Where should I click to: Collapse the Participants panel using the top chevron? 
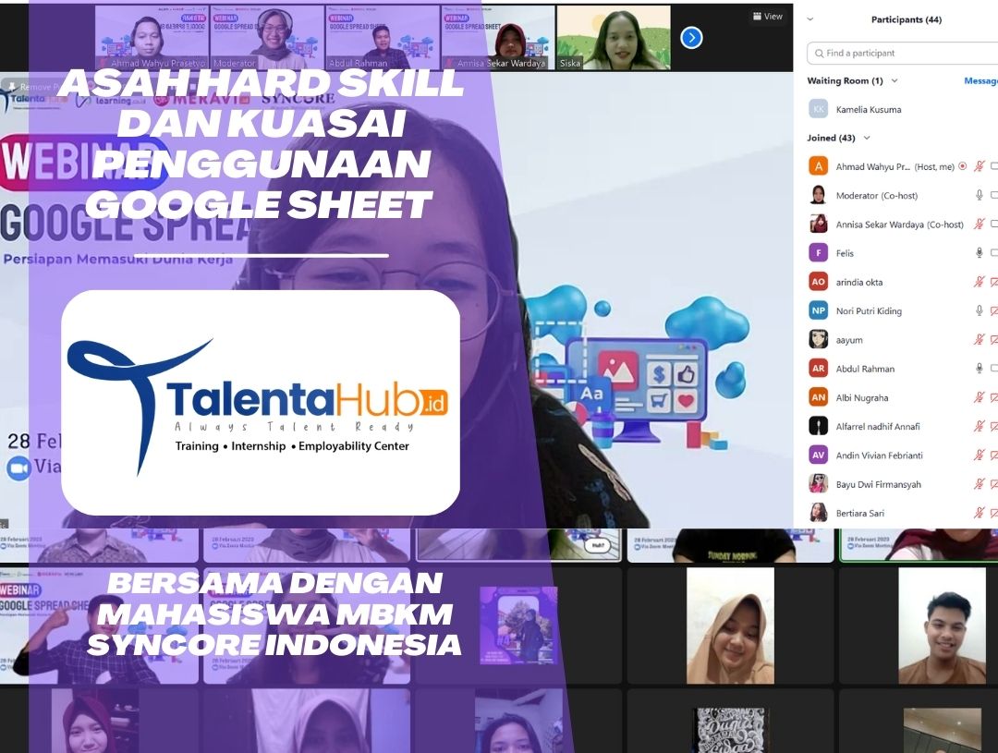[x=810, y=19]
